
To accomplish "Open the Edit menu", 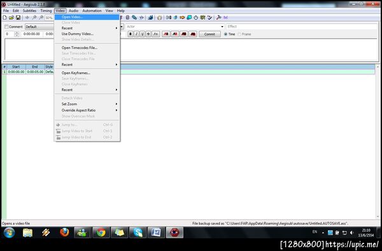I will [x=16, y=11].
